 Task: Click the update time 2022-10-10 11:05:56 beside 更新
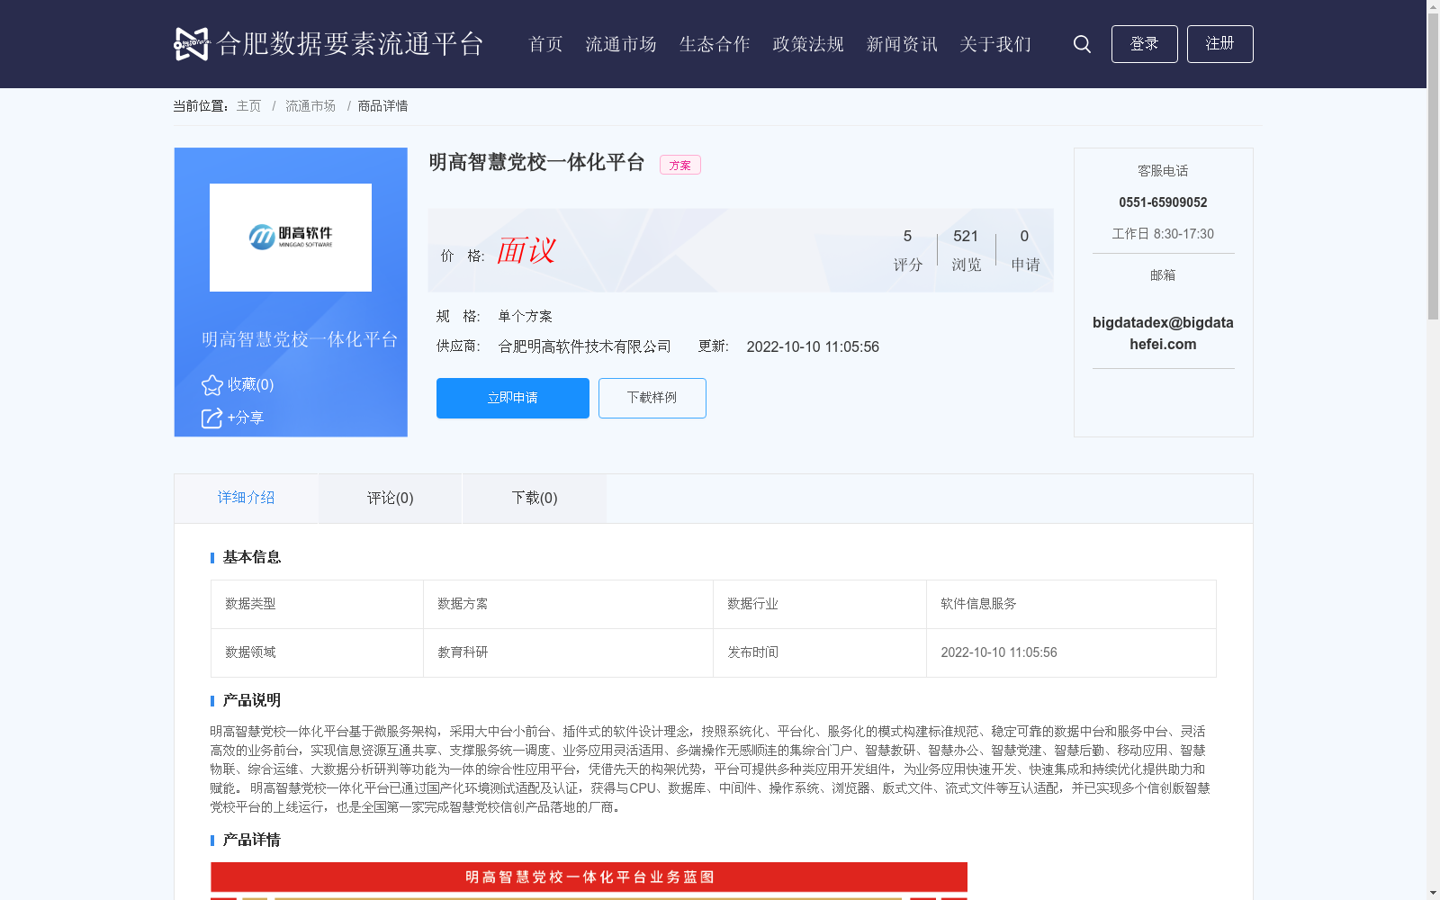813,347
